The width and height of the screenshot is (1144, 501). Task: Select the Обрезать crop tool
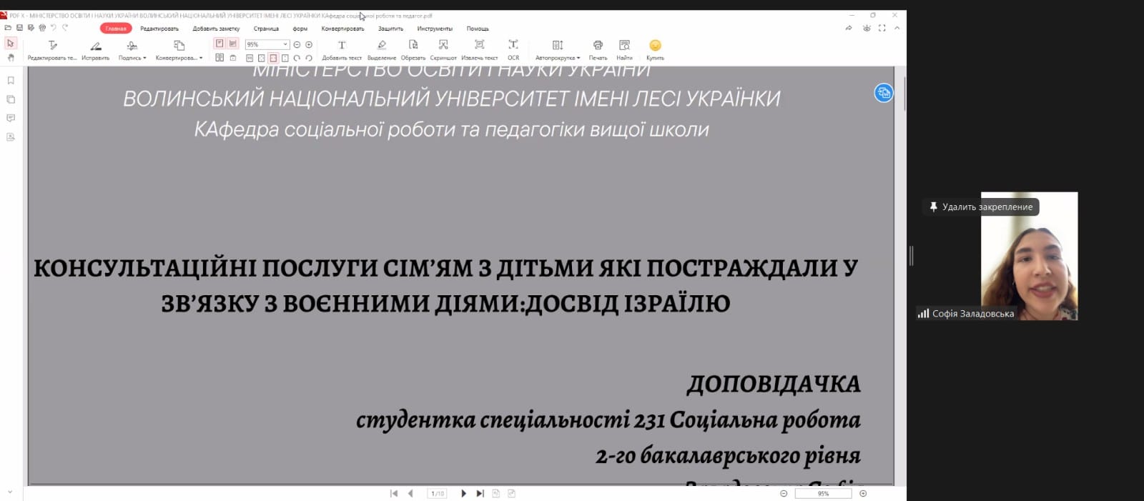click(x=413, y=50)
